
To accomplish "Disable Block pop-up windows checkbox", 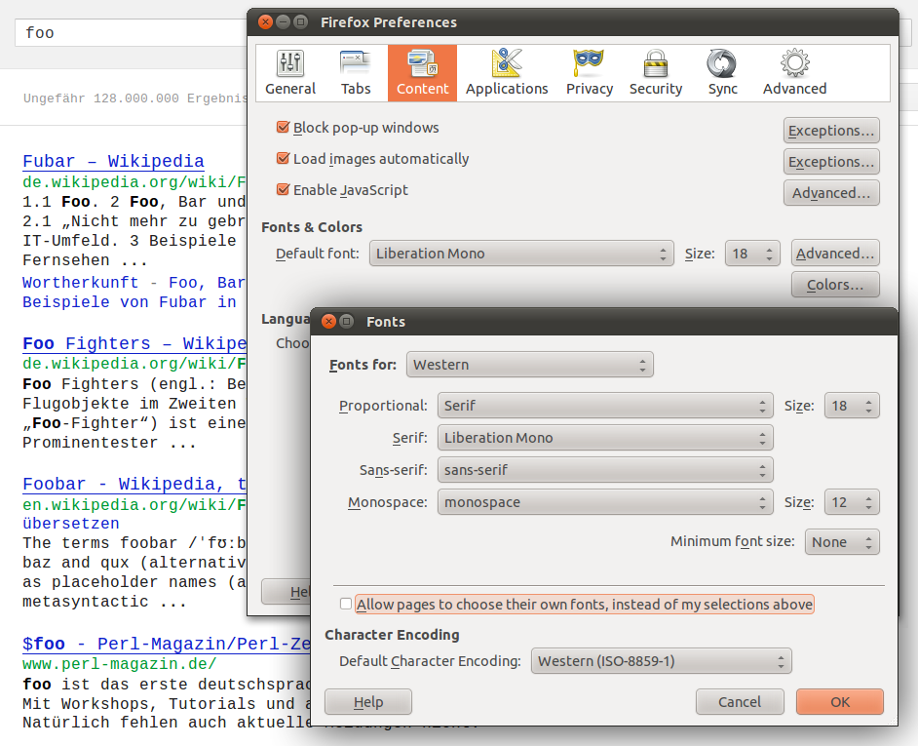I will coord(284,128).
